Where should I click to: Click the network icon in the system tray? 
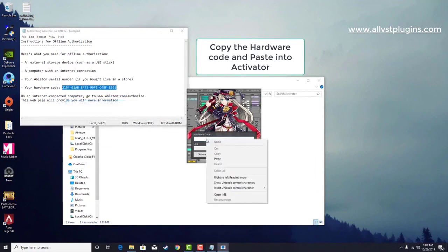click(x=412, y=247)
